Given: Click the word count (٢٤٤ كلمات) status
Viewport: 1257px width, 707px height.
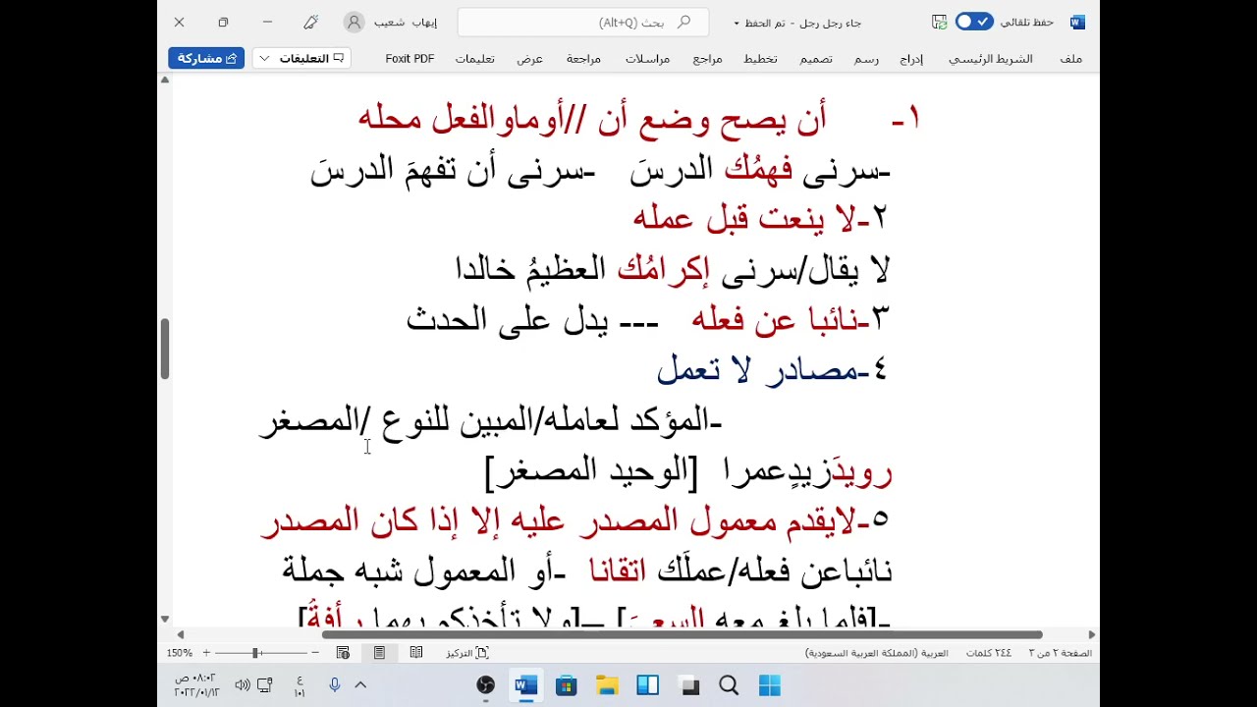Looking at the screenshot, I should coord(988,653).
